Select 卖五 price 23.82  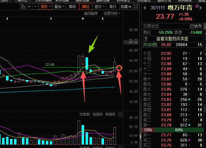(166, 105)
